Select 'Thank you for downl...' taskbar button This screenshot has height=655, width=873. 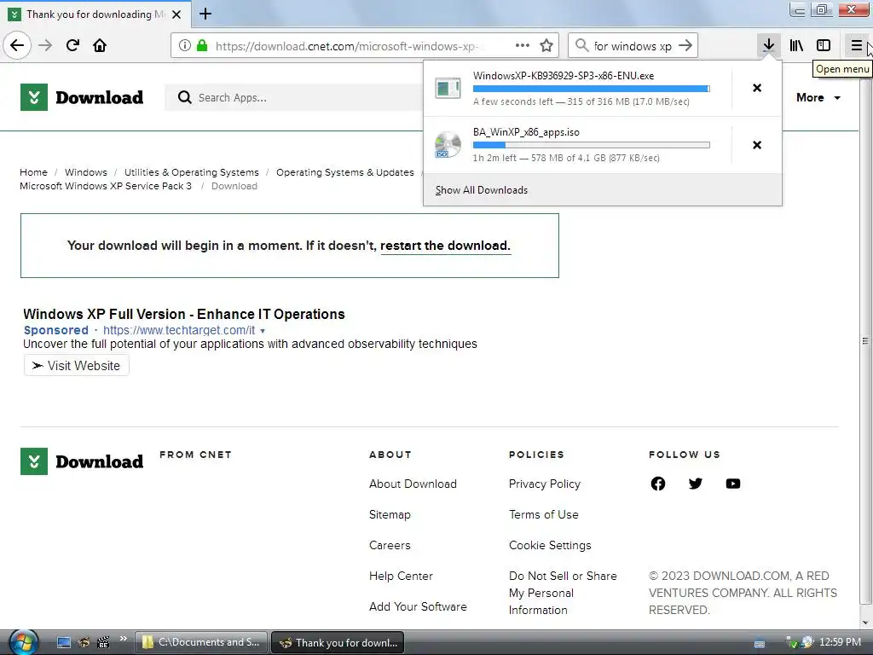pyautogui.click(x=338, y=642)
